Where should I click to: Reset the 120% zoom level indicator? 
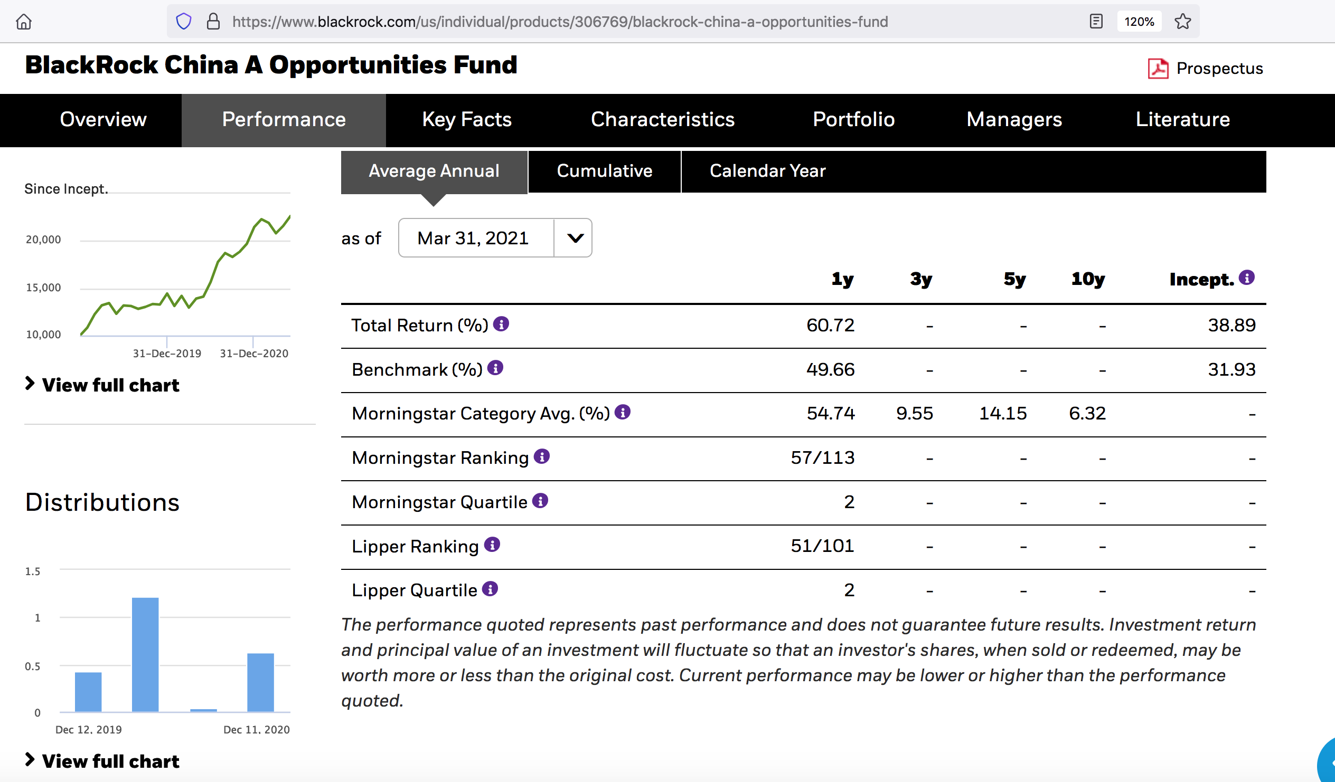[1139, 22]
